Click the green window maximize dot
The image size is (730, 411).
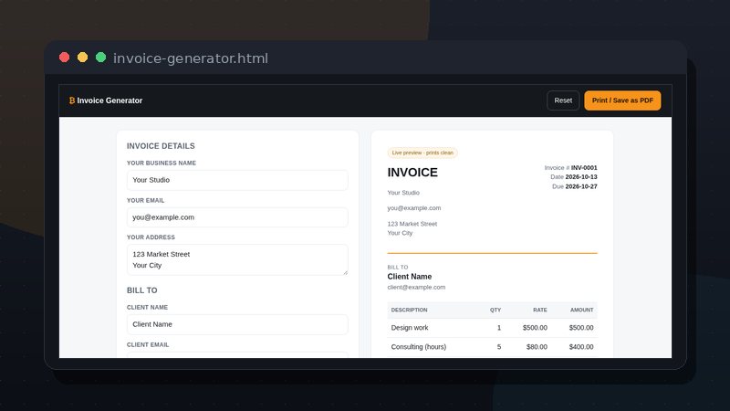(x=100, y=58)
